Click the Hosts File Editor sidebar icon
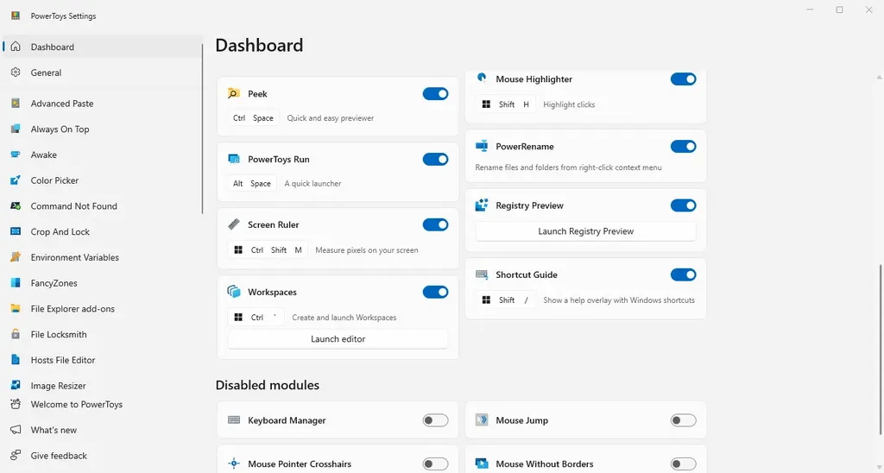This screenshot has width=884, height=473. click(x=16, y=360)
